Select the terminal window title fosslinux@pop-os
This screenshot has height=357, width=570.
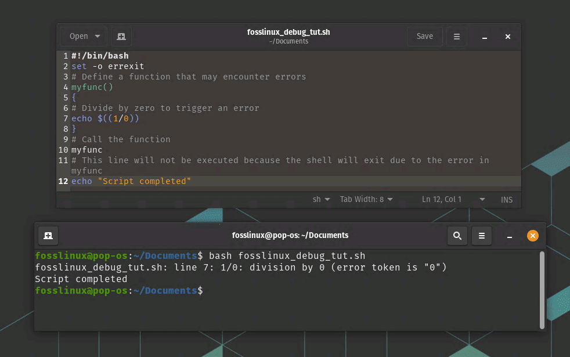[x=291, y=235]
